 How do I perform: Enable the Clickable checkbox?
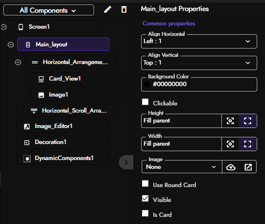(x=146, y=102)
